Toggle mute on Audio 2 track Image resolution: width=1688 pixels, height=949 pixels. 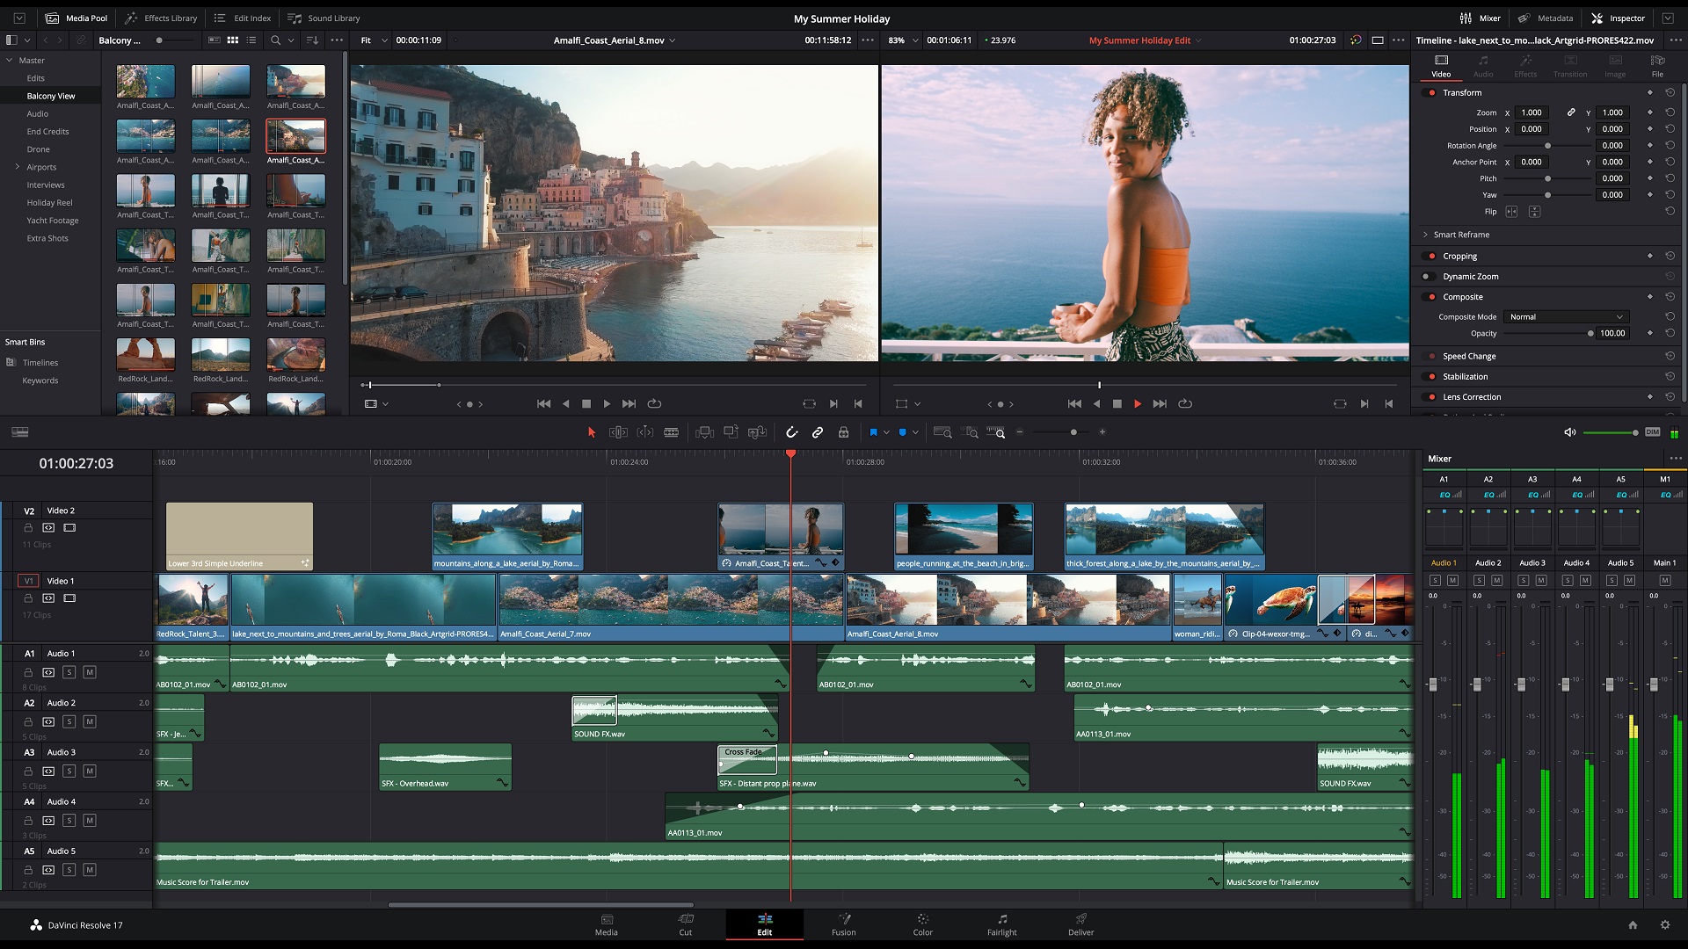pos(90,721)
